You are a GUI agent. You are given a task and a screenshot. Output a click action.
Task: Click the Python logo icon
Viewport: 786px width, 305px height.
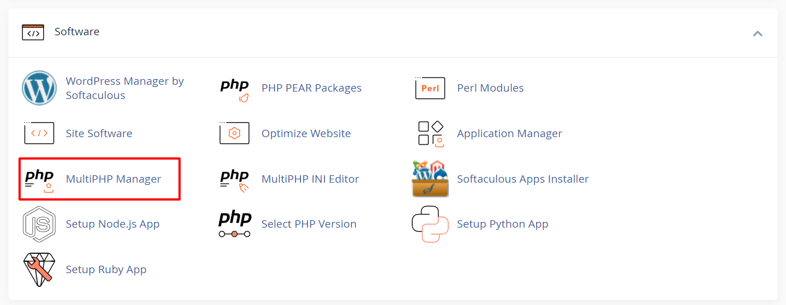pyautogui.click(x=430, y=224)
